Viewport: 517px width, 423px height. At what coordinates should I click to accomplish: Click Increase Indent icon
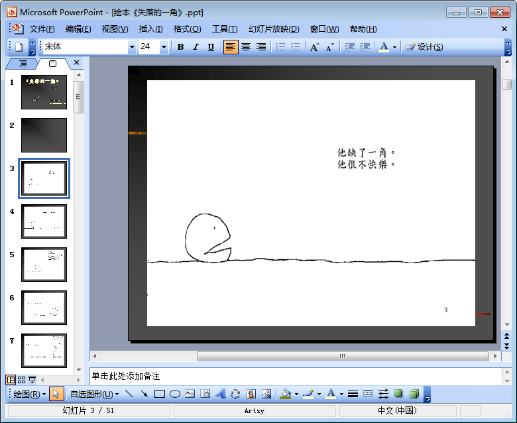coord(365,47)
